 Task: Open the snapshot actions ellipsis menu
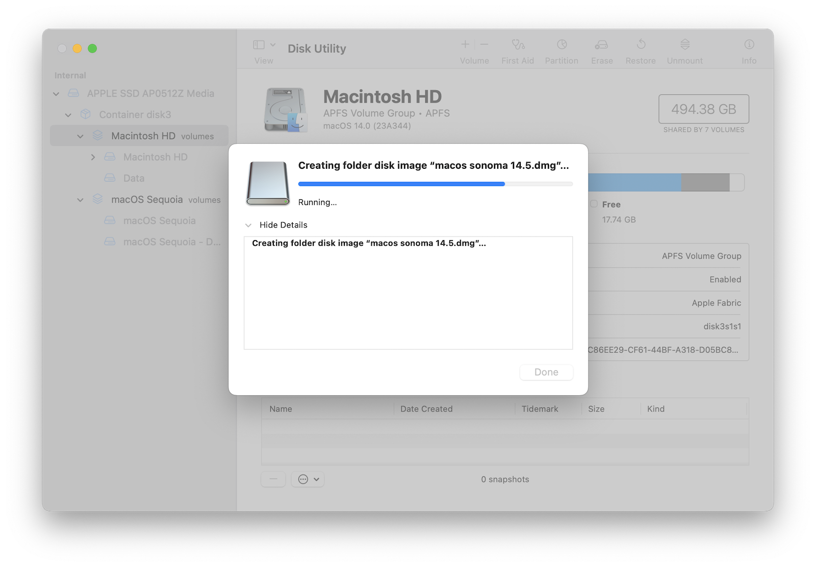[x=308, y=479]
